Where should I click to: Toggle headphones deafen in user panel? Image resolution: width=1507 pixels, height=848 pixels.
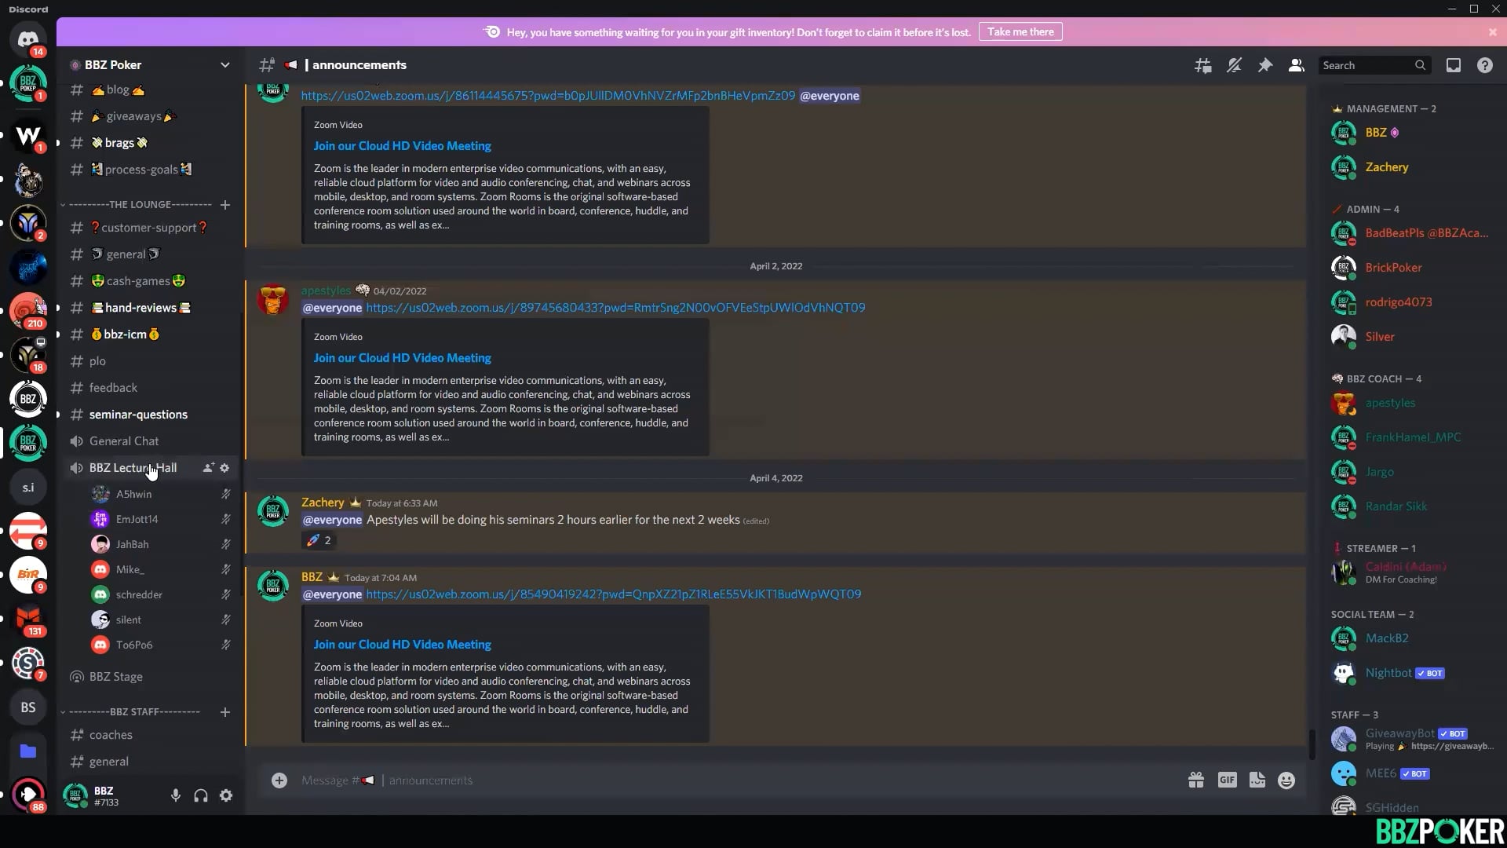click(x=201, y=795)
